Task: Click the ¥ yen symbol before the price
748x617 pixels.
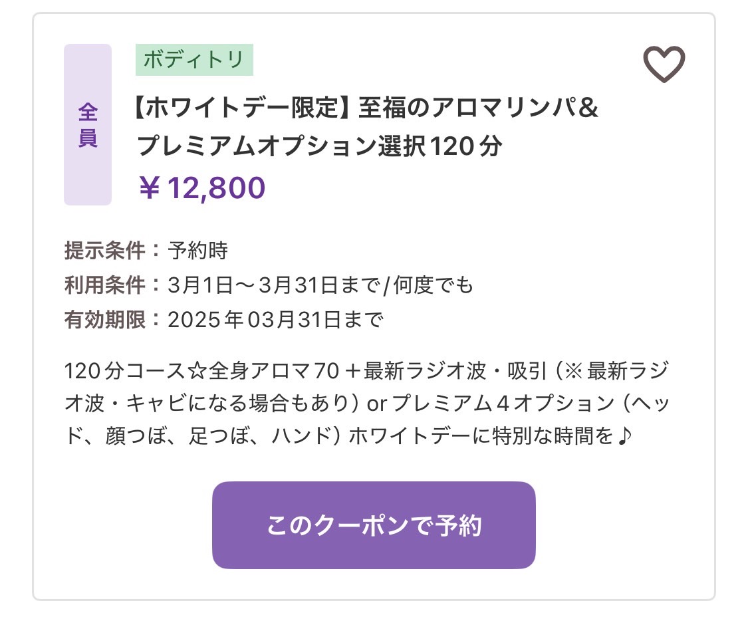Action: 149,187
